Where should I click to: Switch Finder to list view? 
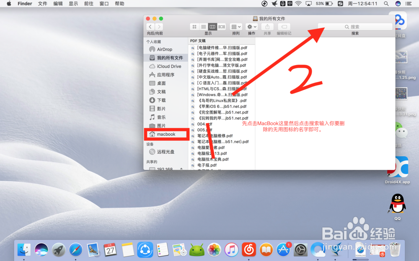tap(203, 27)
